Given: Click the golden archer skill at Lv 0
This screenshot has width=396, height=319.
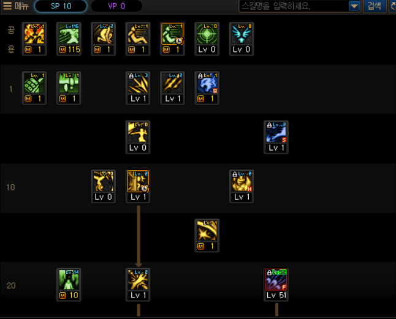Looking at the screenshot, I should tap(138, 137).
